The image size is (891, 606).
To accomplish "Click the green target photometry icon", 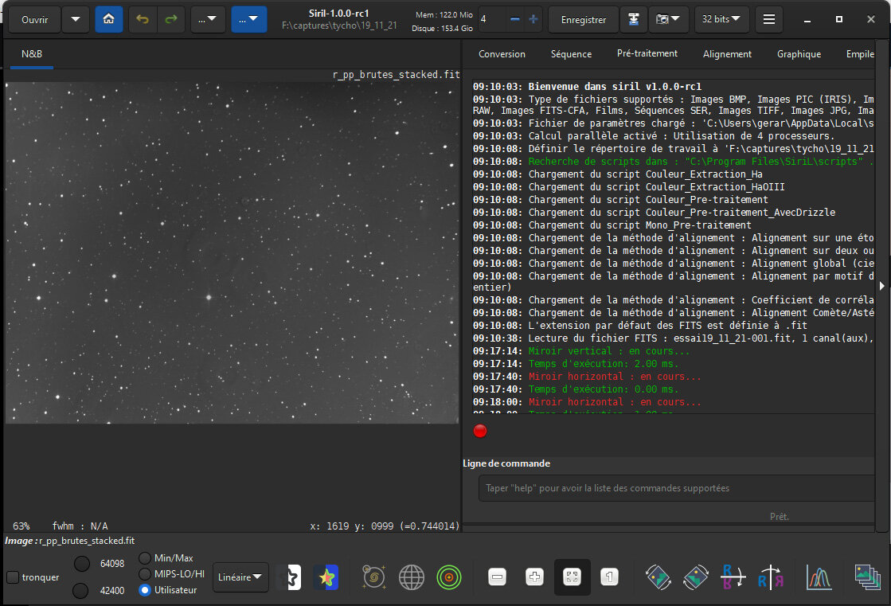I will coord(449,577).
